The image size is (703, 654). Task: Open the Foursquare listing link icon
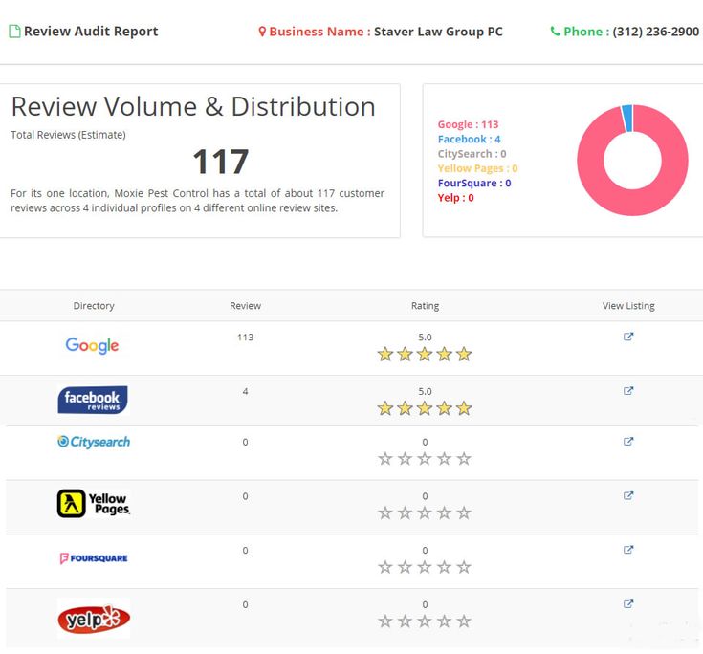(628, 550)
